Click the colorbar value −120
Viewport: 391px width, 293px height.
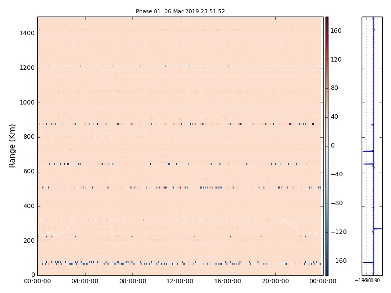click(339, 232)
